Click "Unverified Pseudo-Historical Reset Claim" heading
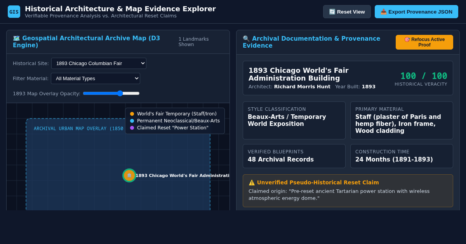 [x=318, y=182]
